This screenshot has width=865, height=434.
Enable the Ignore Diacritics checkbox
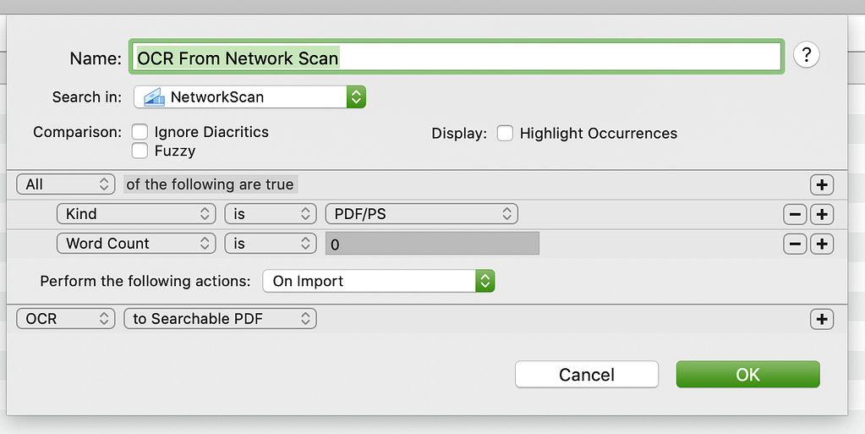140,133
